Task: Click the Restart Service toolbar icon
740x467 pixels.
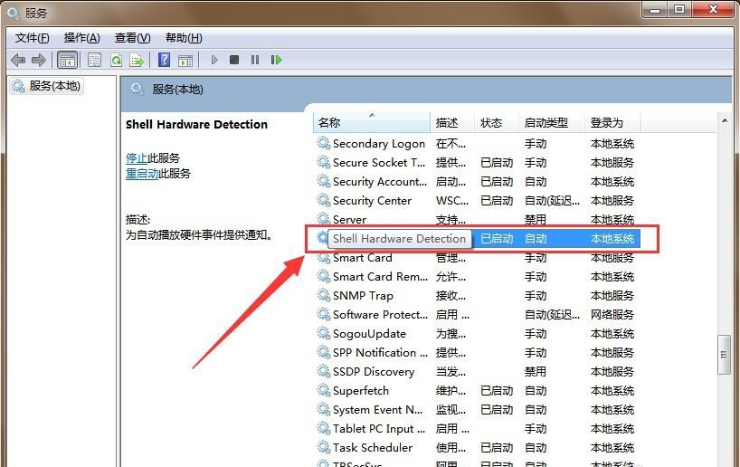Action: pos(276,60)
